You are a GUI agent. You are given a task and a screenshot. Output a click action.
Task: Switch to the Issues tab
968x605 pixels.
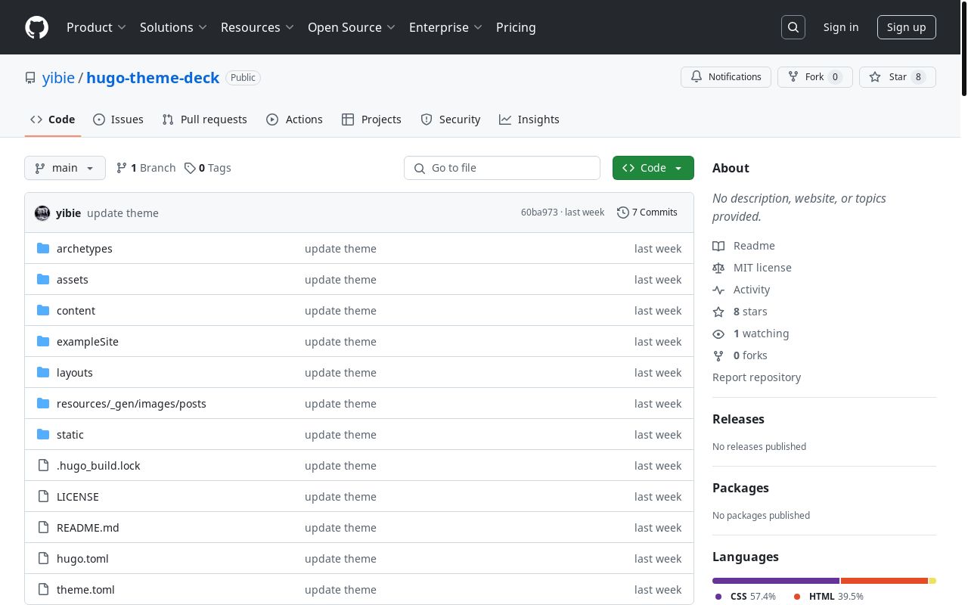tap(118, 119)
